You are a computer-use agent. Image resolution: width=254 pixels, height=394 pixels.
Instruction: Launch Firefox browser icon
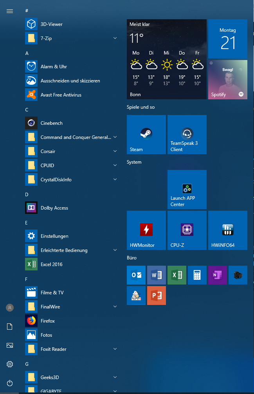(31, 321)
